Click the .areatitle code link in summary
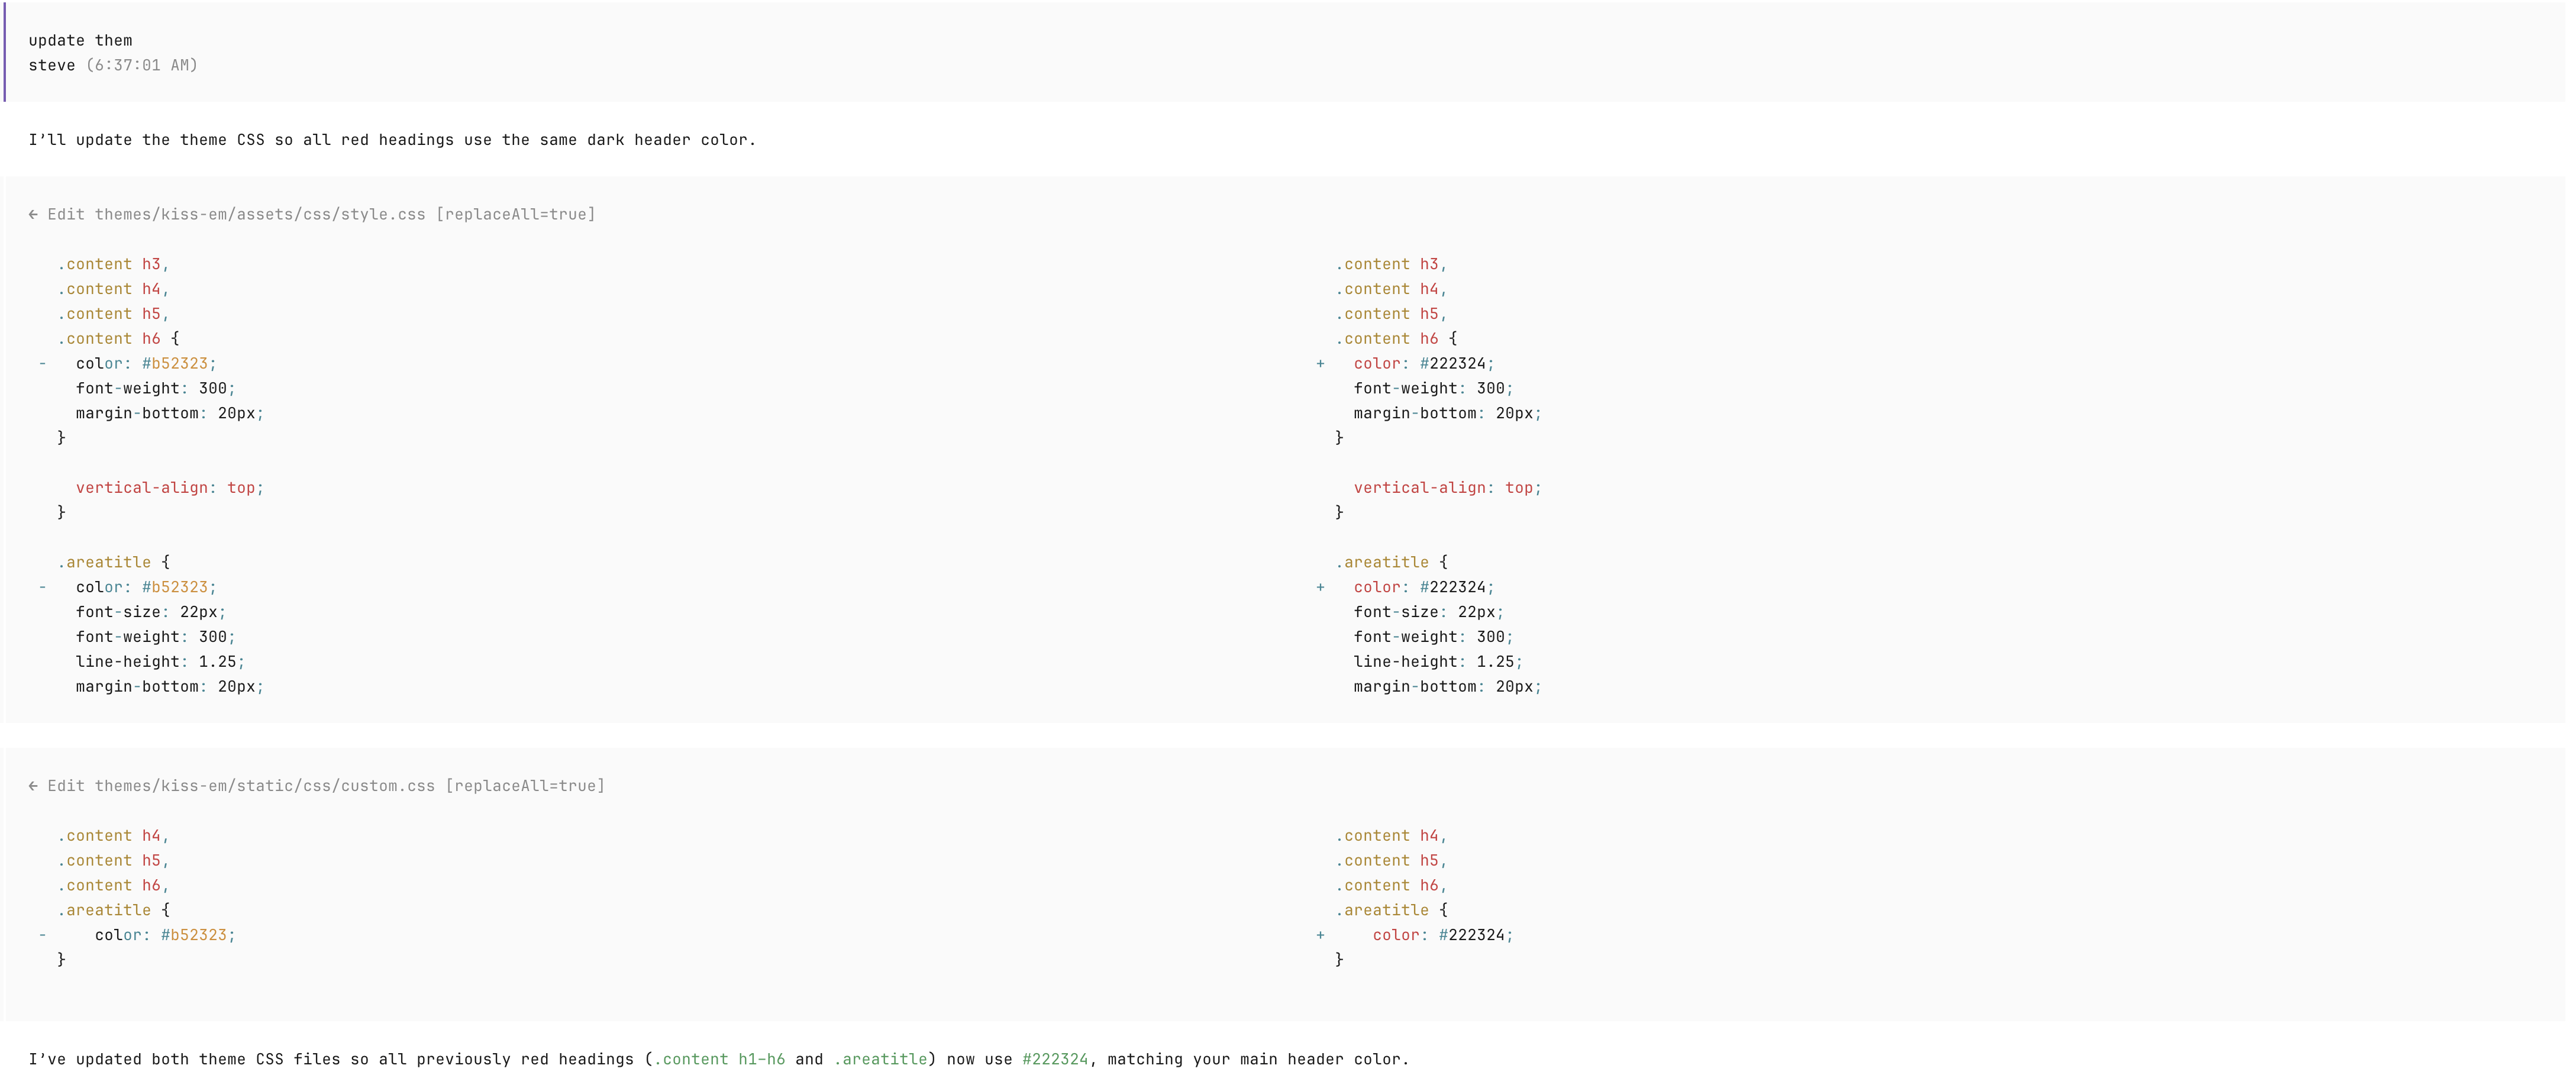 (881, 1059)
